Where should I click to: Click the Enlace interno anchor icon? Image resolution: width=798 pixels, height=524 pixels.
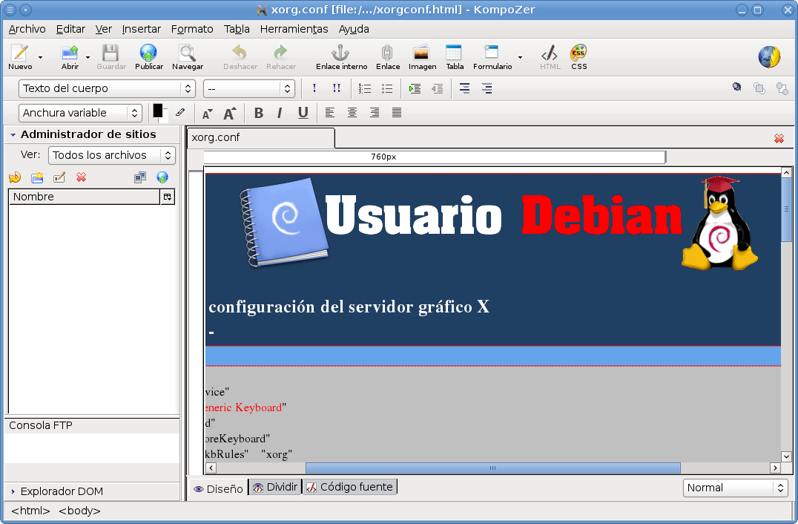coord(340,53)
